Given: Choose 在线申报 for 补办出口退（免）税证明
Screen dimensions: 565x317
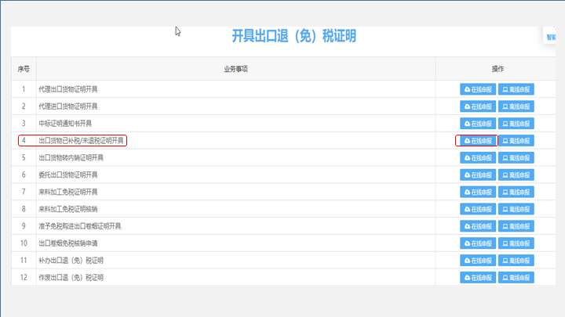Looking at the screenshot, I should 478,261.
